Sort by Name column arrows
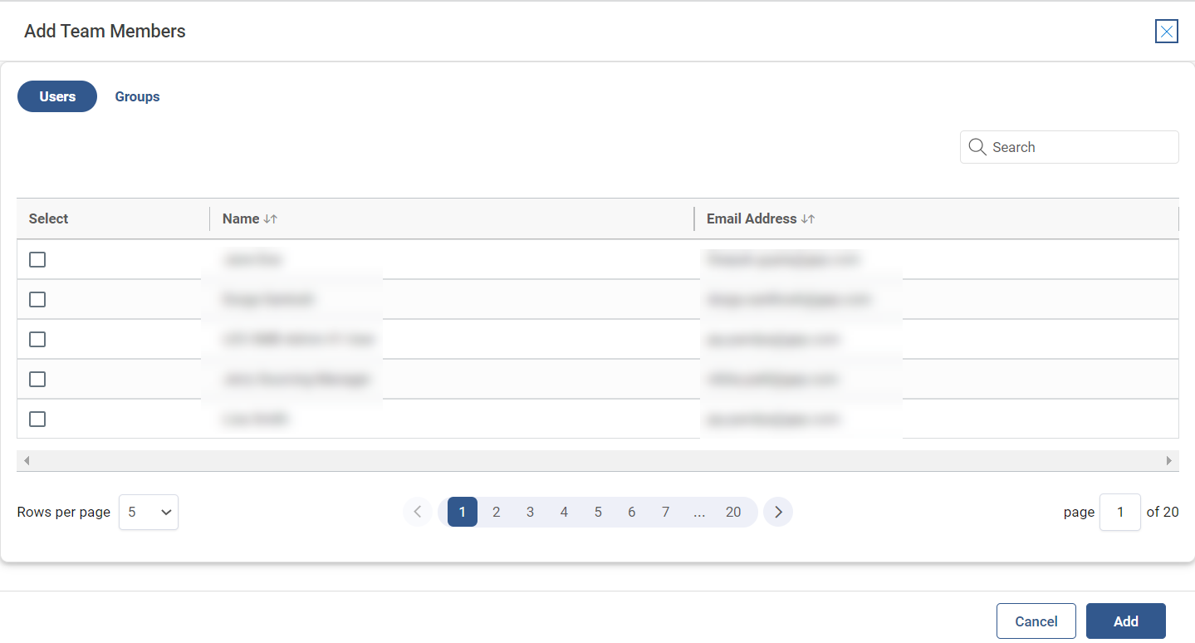 [x=270, y=219]
